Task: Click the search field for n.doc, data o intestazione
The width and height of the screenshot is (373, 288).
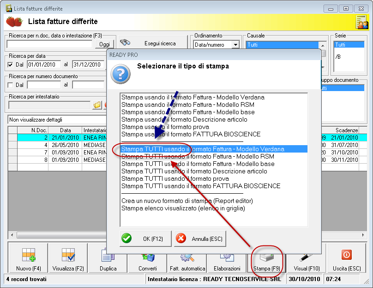Action: [49, 44]
